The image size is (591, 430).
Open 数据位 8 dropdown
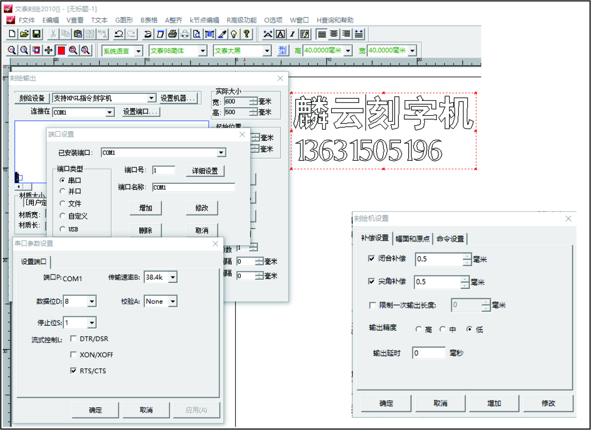pos(92,301)
